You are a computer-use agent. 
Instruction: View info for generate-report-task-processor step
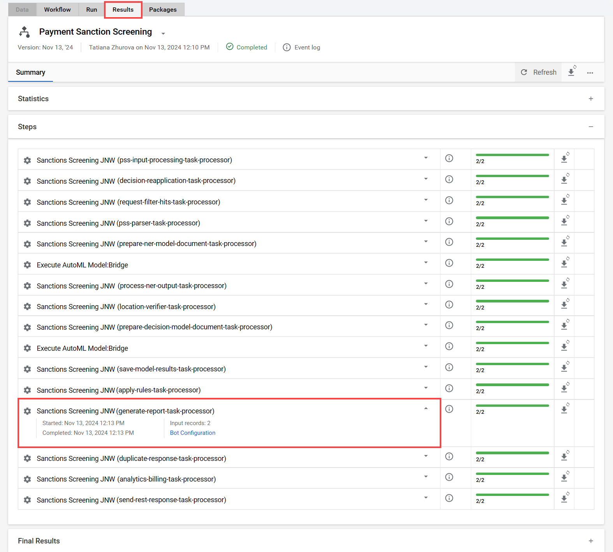tap(449, 409)
